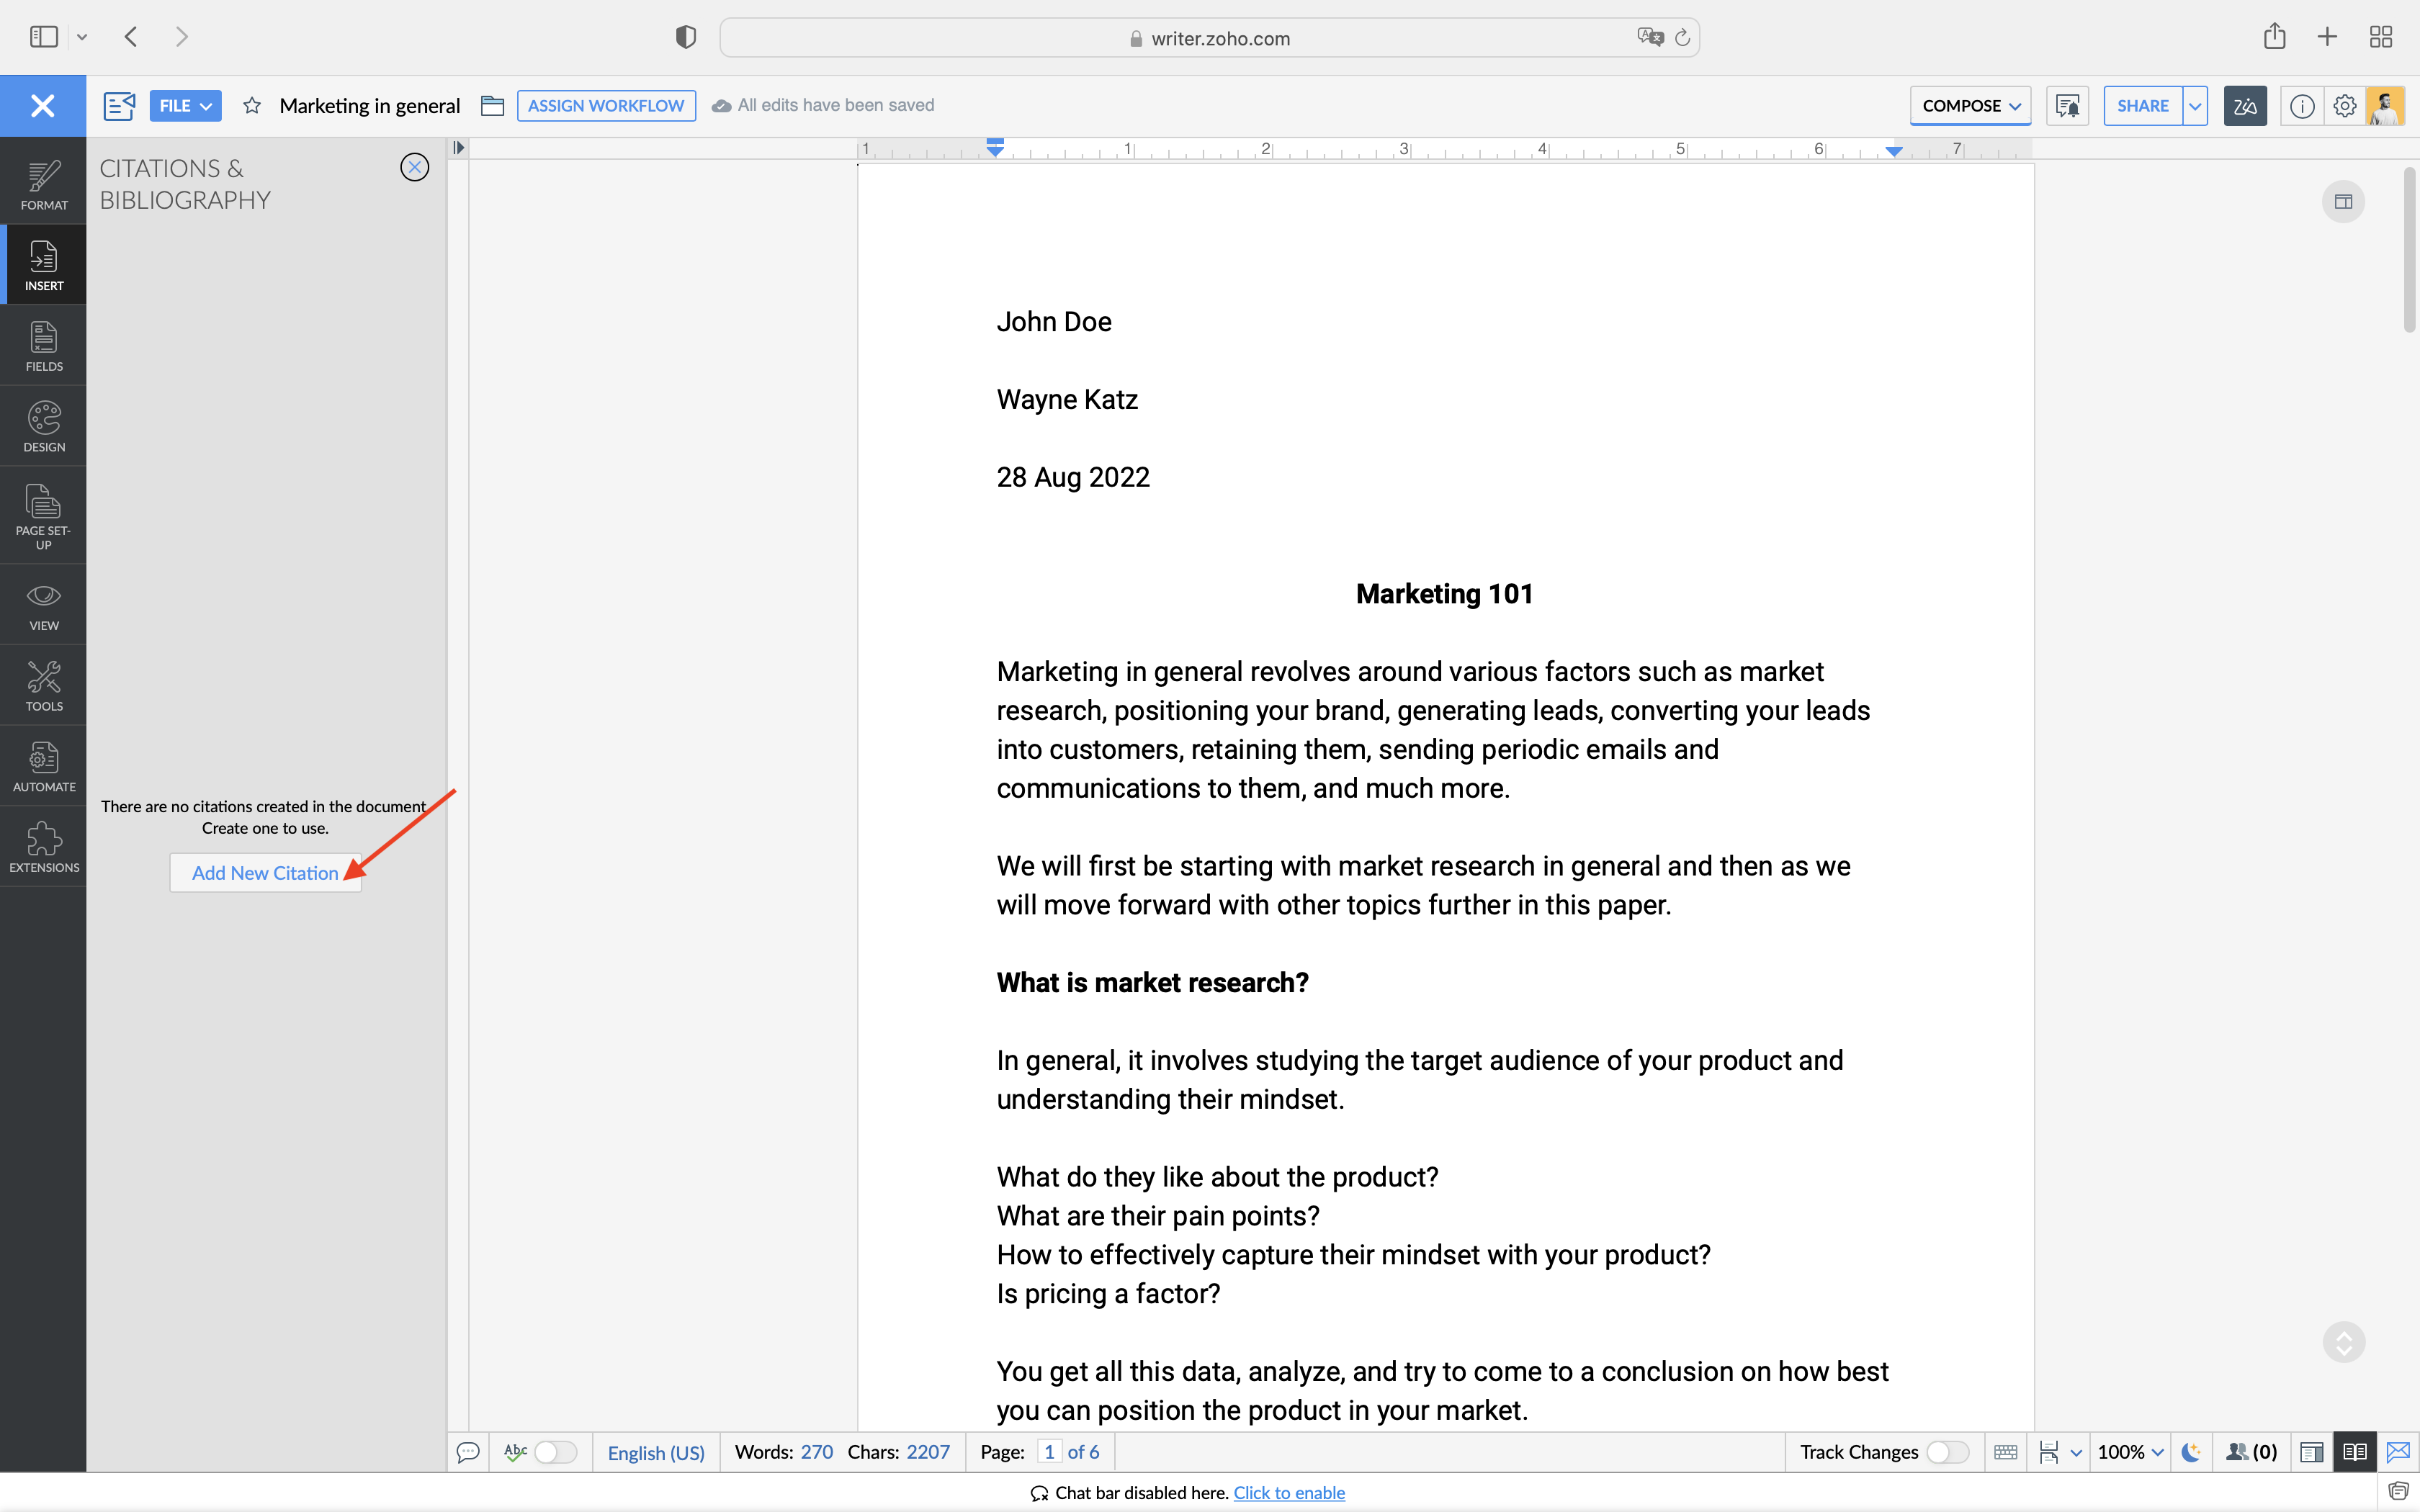Open the Tools sidebar section
This screenshot has height=1512, width=2420.
pyautogui.click(x=43, y=686)
